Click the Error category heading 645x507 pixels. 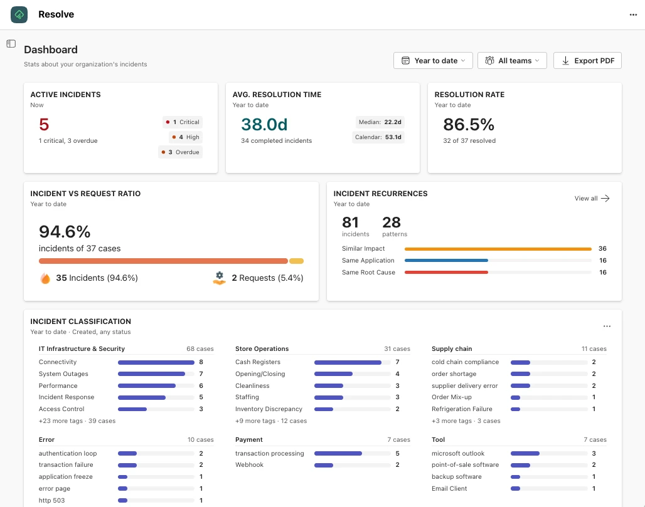46,439
